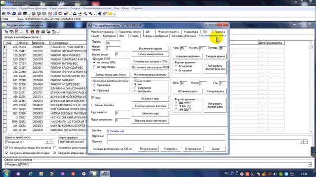
Task: Open Internet Explorer from the taskbar
Action: click(31, 174)
